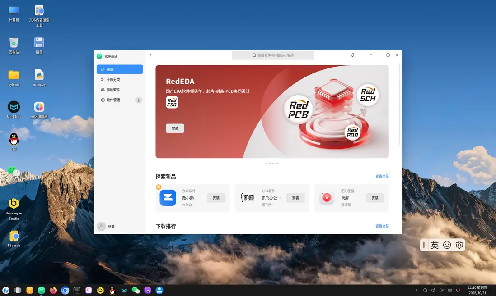Click the RedEDA banner image
496x296 pixels.
coord(272,112)
